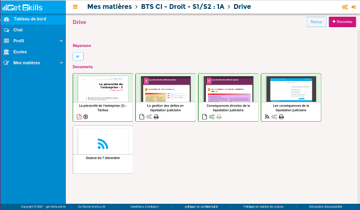This screenshot has width=360, height=210.
Task: Go to home folder in Répertoire
Action: click(x=78, y=56)
